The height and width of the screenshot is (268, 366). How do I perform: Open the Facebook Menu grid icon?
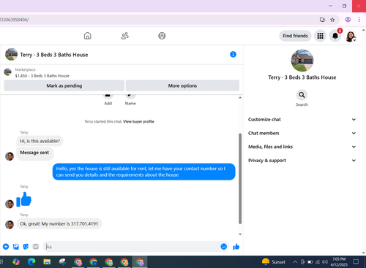pyautogui.click(x=320, y=36)
